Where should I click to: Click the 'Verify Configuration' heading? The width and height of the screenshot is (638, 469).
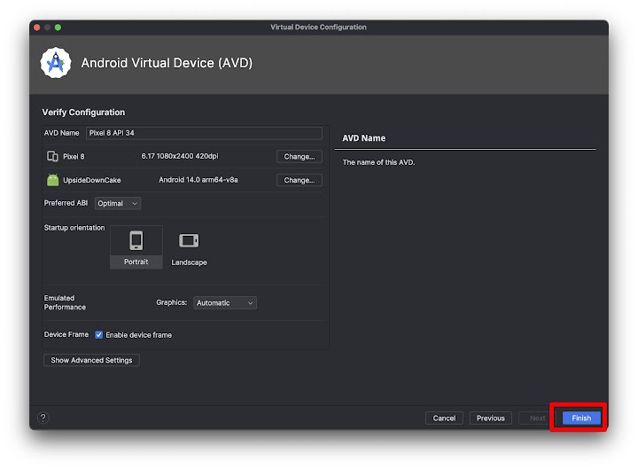tap(83, 112)
